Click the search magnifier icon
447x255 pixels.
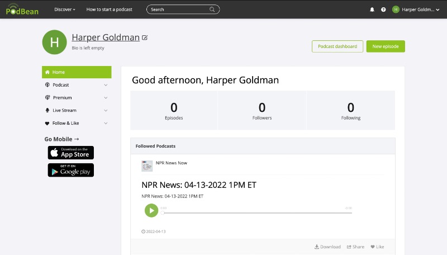[212, 10]
